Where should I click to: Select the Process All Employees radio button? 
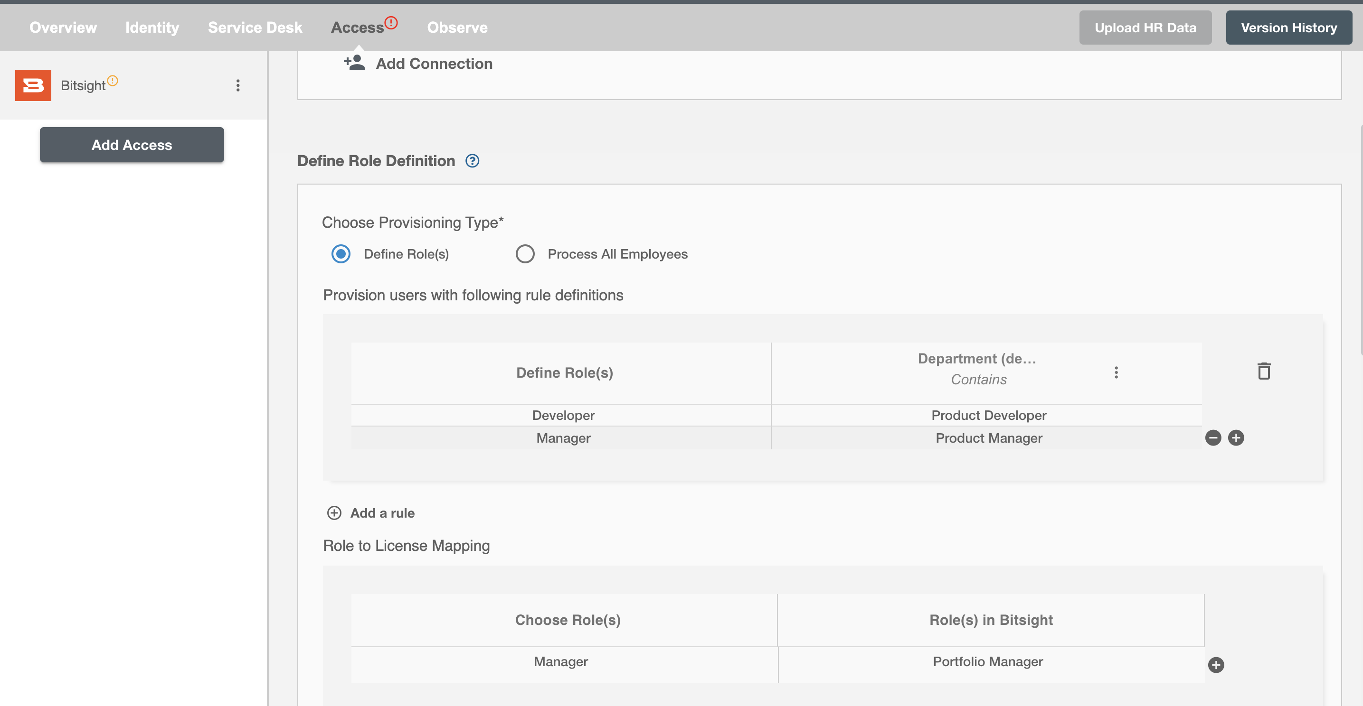[525, 254]
